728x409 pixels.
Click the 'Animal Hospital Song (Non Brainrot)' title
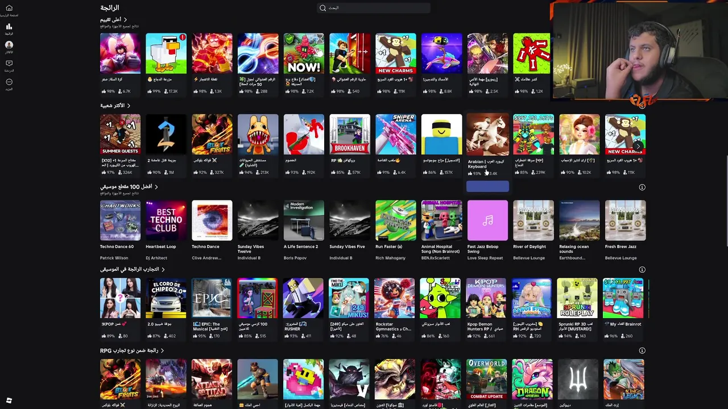click(x=440, y=249)
